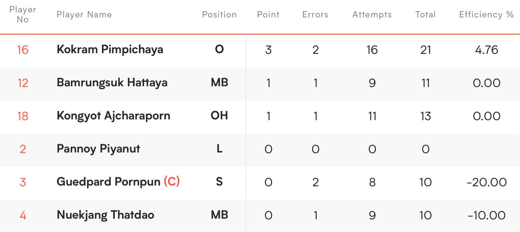Open player Kongyot Ajcharaporn's profile
This screenshot has height=232, width=520.
(x=113, y=116)
